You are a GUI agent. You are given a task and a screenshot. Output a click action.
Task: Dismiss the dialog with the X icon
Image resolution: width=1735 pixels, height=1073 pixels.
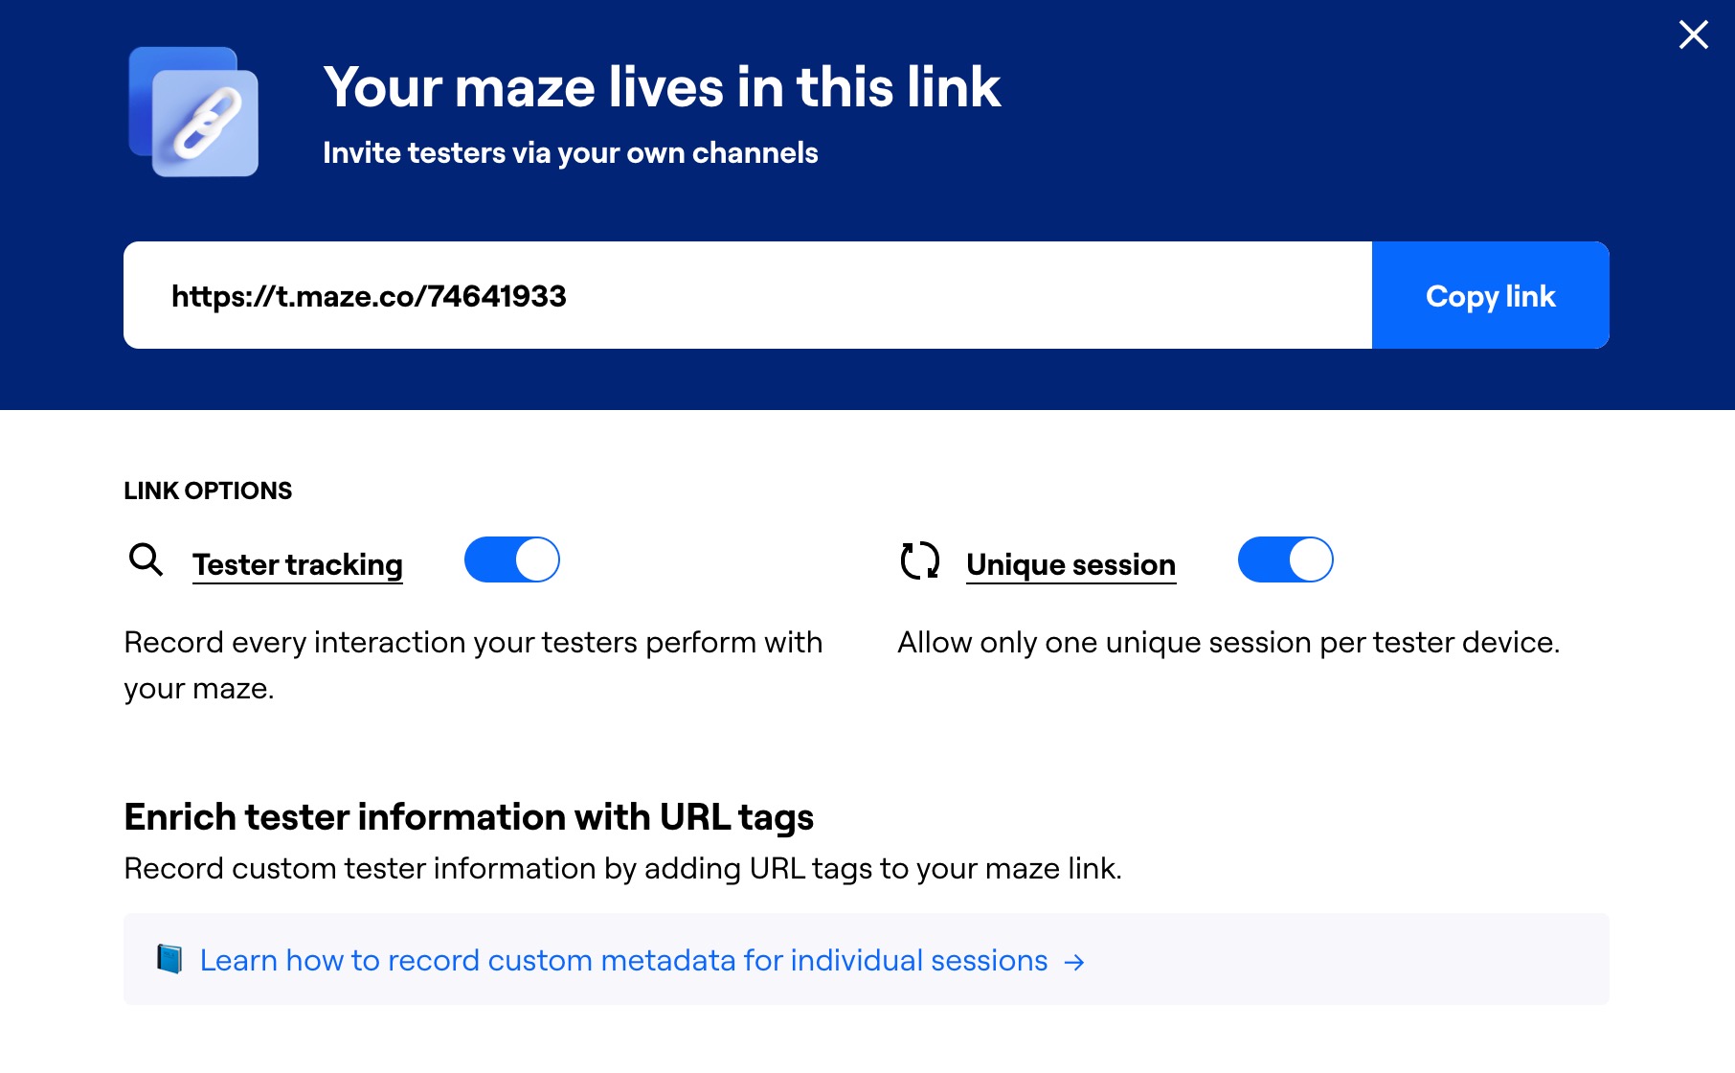[x=1693, y=34]
